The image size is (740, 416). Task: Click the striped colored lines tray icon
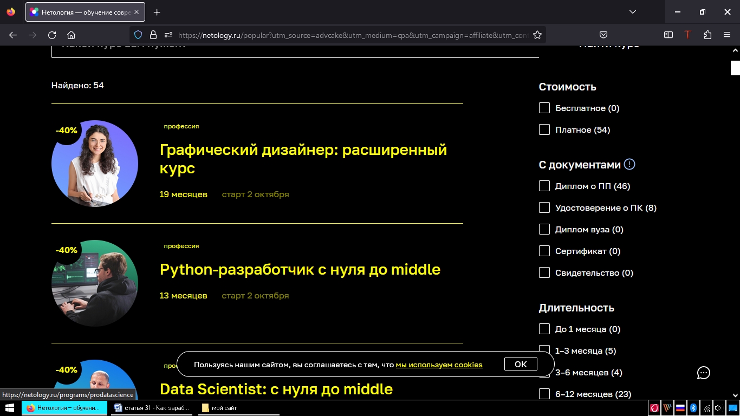click(x=667, y=408)
